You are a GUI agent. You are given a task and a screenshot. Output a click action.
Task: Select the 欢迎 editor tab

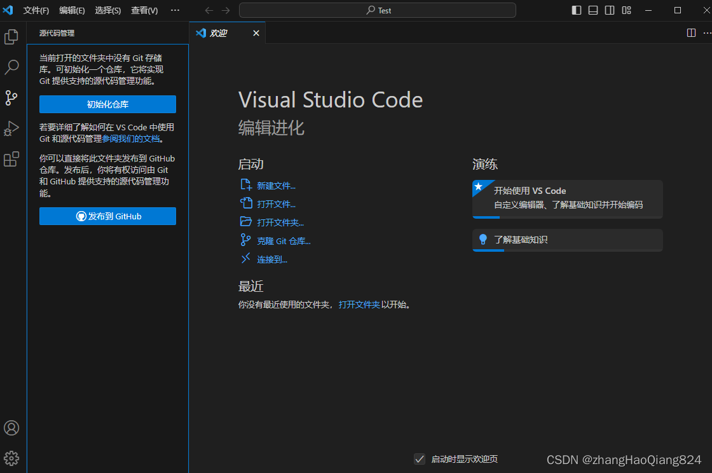(227, 32)
